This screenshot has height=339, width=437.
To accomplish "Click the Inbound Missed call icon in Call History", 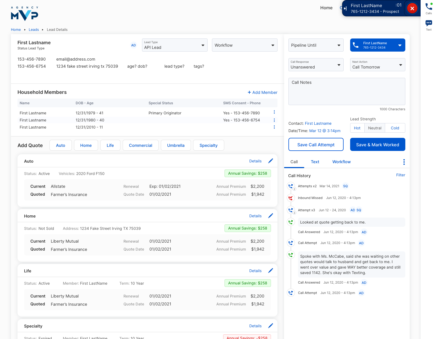I will pyautogui.click(x=291, y=198).
